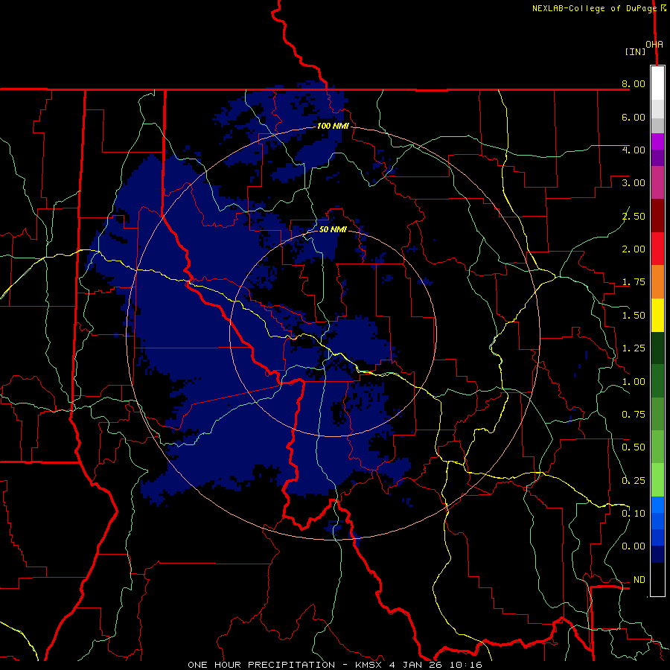Click the KMSX station identifier
The height and width of the screenshot is (670, 670).
(368, 665)
